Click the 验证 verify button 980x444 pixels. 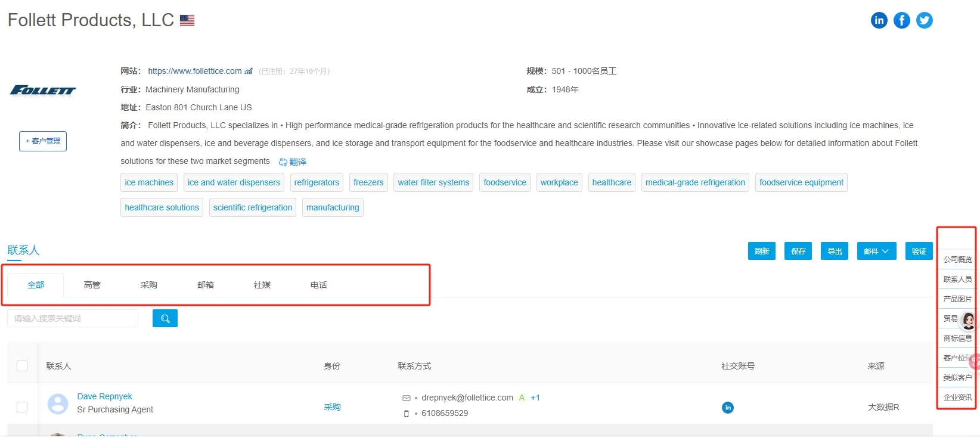[x=919, y=251]
